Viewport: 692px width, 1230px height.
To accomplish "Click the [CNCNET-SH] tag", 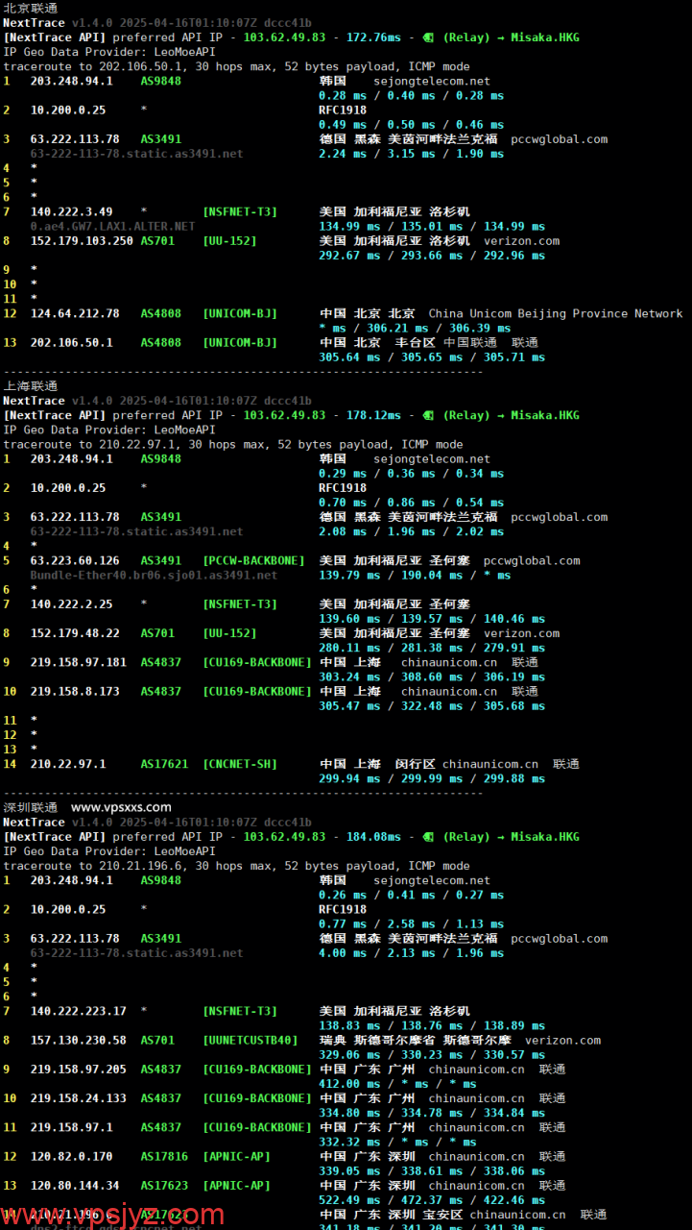I will click(x=240, y=764).
